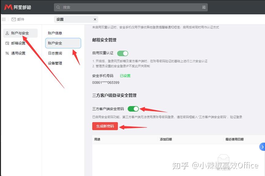Click the Alibaba Mail logo
265x176 pixels.
coord(18,7)
